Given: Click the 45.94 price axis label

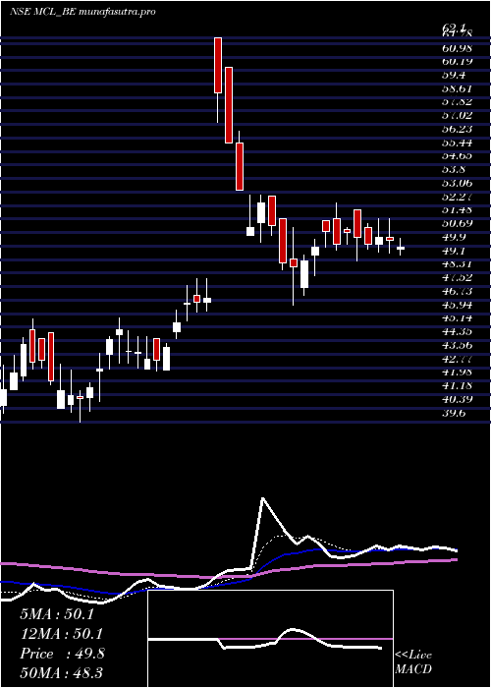Looking at the screenshot, I should 457,305.
